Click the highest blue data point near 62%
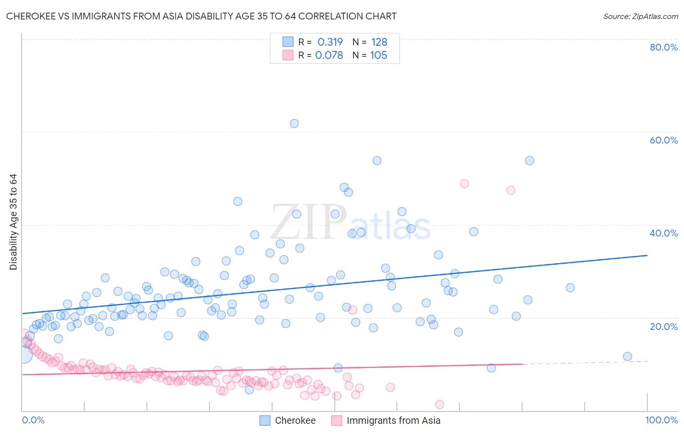This screenshot has height=434, width=684. (294, 124)
